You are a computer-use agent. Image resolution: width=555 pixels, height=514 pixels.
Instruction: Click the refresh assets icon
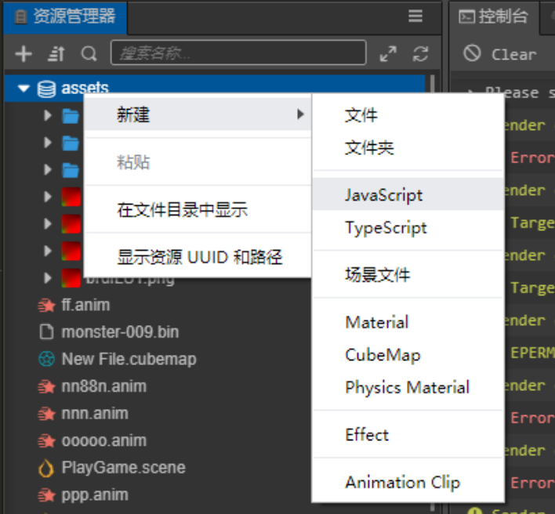coord(421,53)
